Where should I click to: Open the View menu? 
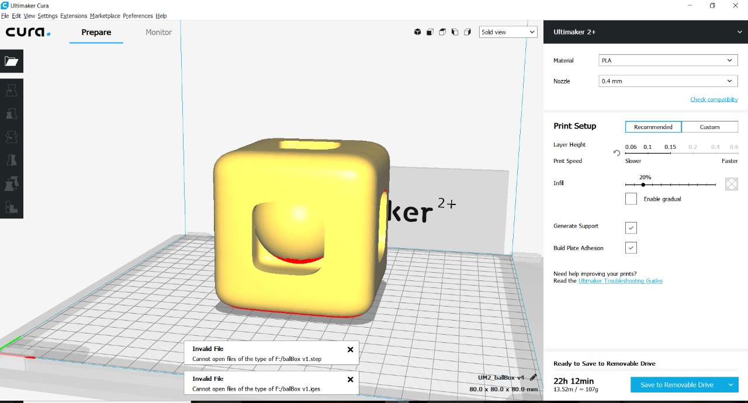pyautogui.click(x=29, y=16)
